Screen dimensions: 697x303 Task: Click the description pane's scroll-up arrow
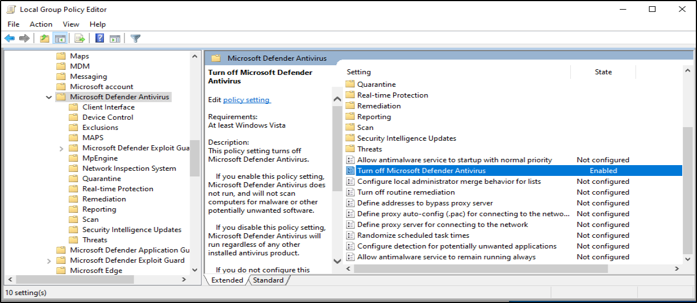click(337, 99)
